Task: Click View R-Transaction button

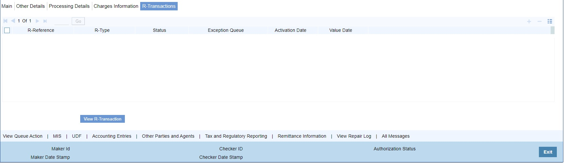Action: coord(102,119)
